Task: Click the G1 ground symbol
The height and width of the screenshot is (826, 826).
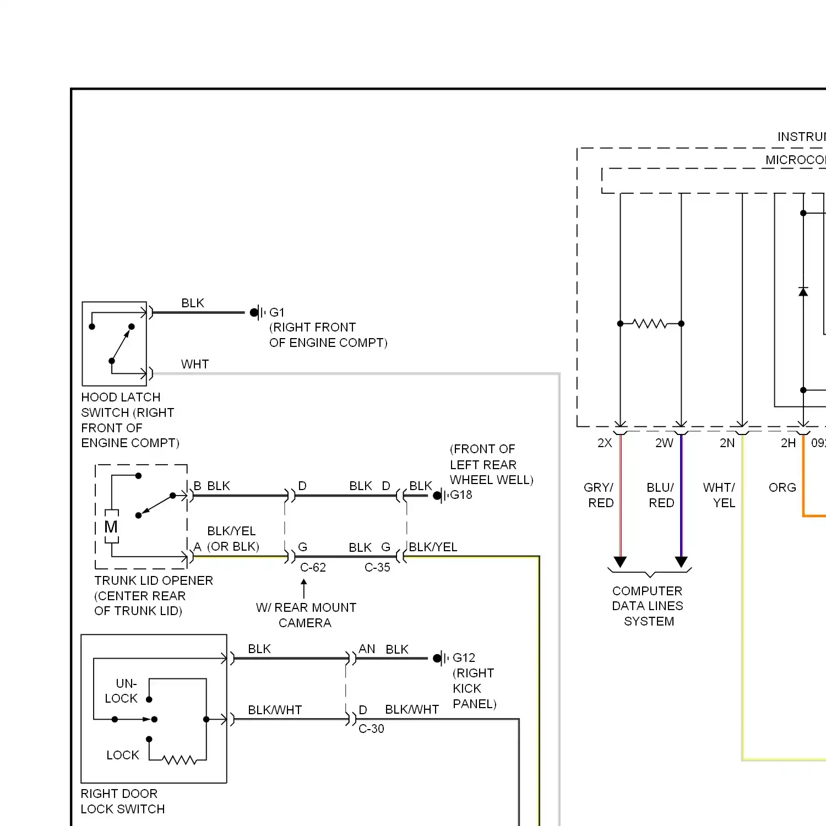Action: [x=257, y=313]
